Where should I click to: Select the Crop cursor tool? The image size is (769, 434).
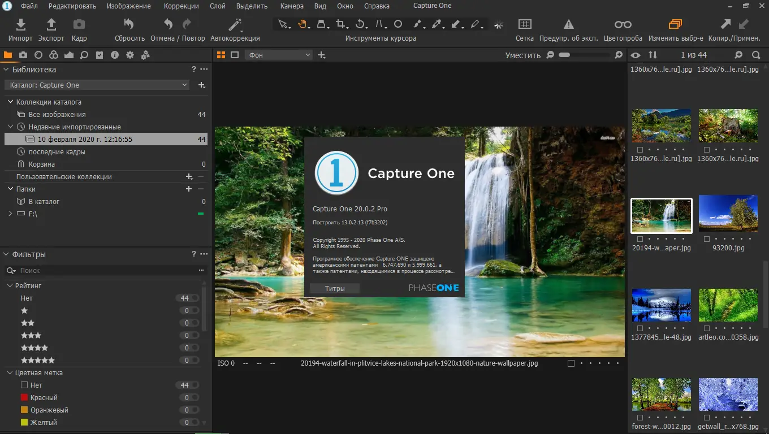point(341,24)
